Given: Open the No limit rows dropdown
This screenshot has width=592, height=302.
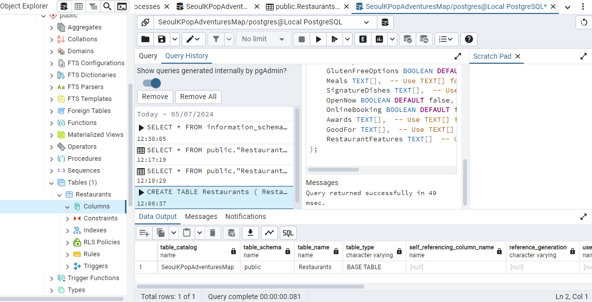Looking at the screenshot, I should tap(263, 39).
